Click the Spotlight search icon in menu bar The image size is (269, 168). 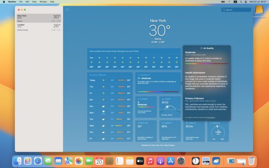pos(241,2)
